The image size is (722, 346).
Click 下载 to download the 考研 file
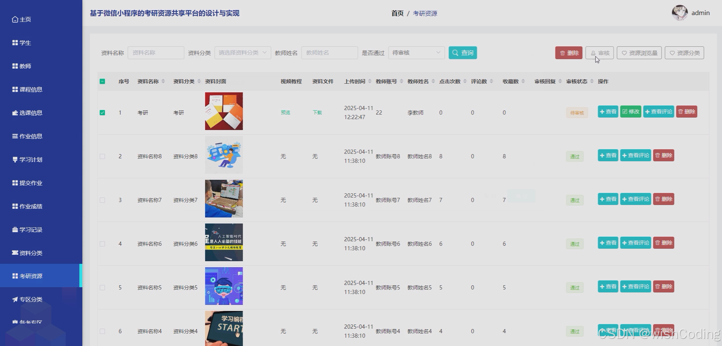(x=317, y=112)
